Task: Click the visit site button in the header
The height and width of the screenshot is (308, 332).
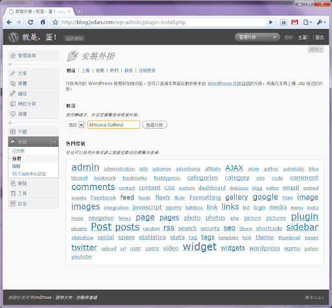Action: (x=75, y=39)
